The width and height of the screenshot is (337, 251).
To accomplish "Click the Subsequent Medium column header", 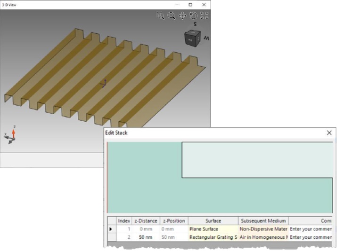I will point(263,221).
